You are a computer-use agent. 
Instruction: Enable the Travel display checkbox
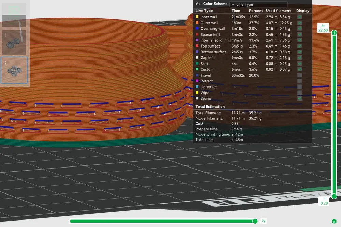tap(299, 75)
